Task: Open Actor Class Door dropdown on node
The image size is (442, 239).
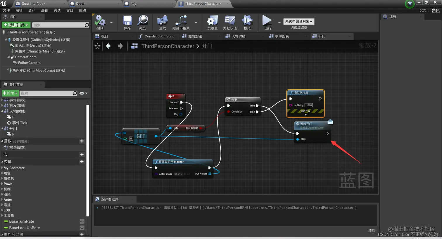Action: pos(178,174)
